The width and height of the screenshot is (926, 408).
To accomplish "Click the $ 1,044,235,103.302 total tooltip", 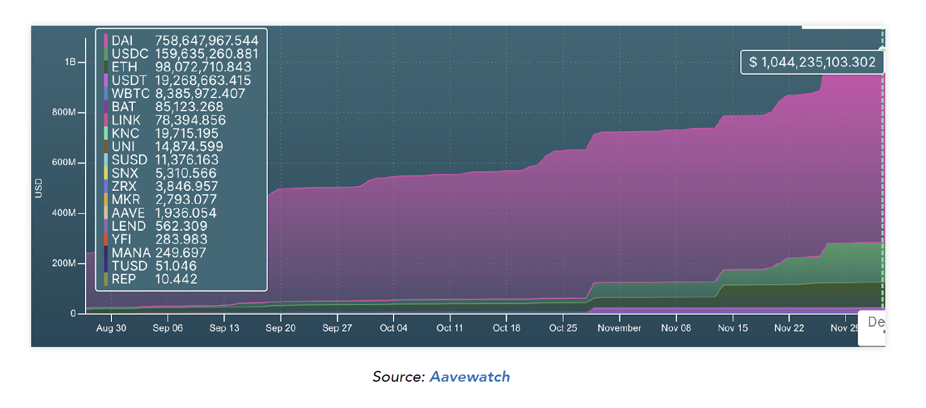I will [813, 62].
